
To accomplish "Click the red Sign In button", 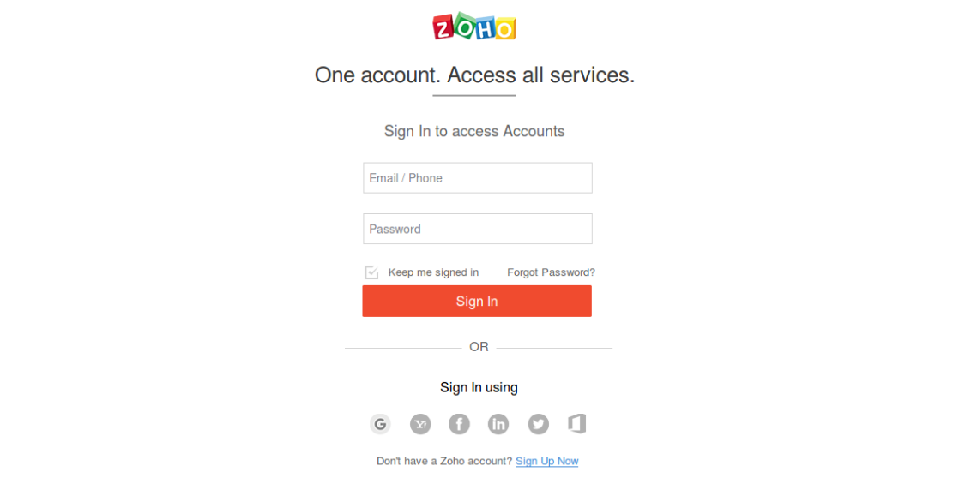I will pos(477,301).
